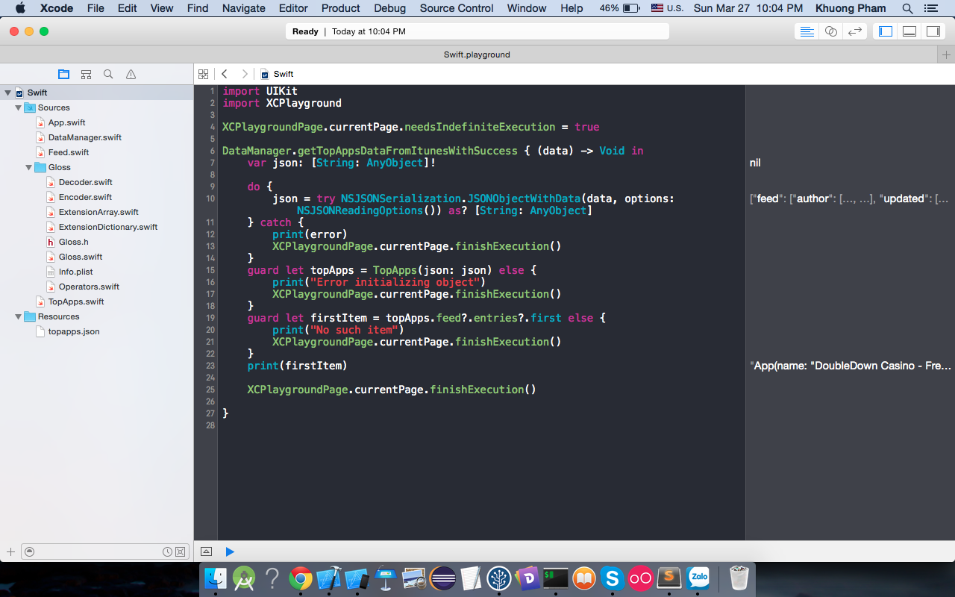Open iOS Simulator from the Dock
Image resolution: width=955 pixels, height=597 pixels.
(357, 578)
